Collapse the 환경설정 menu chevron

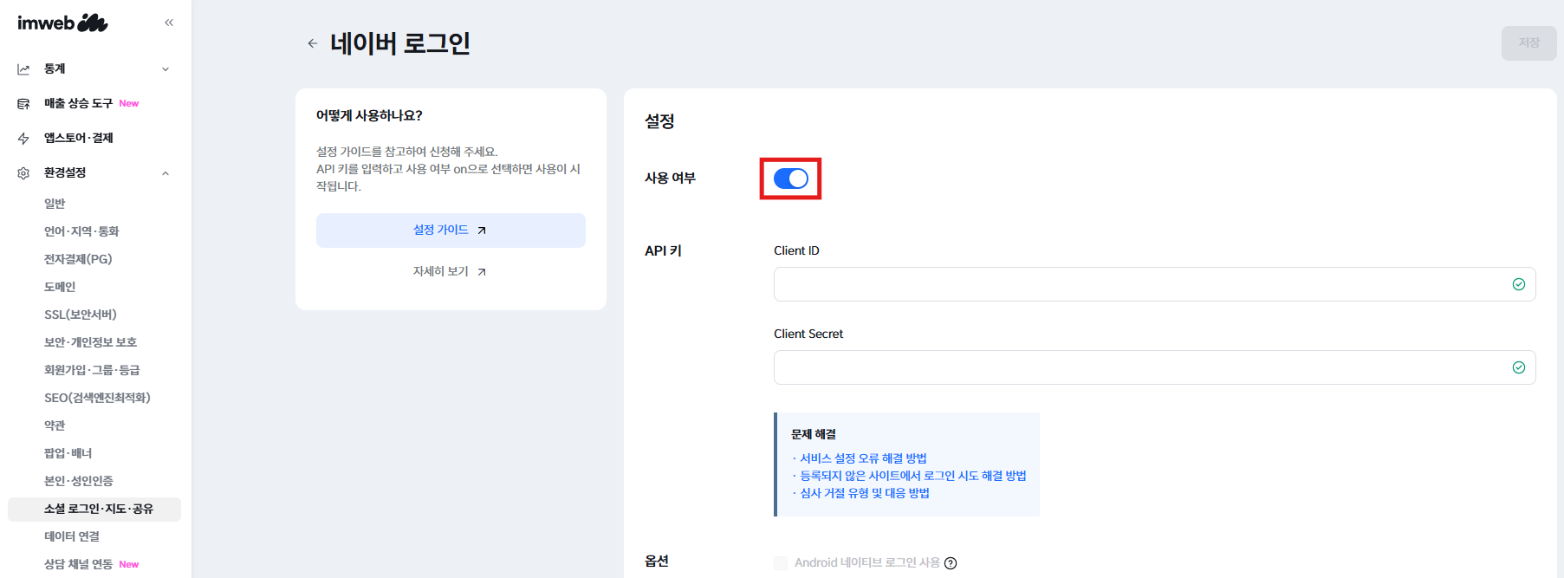[x=165, y=173]
